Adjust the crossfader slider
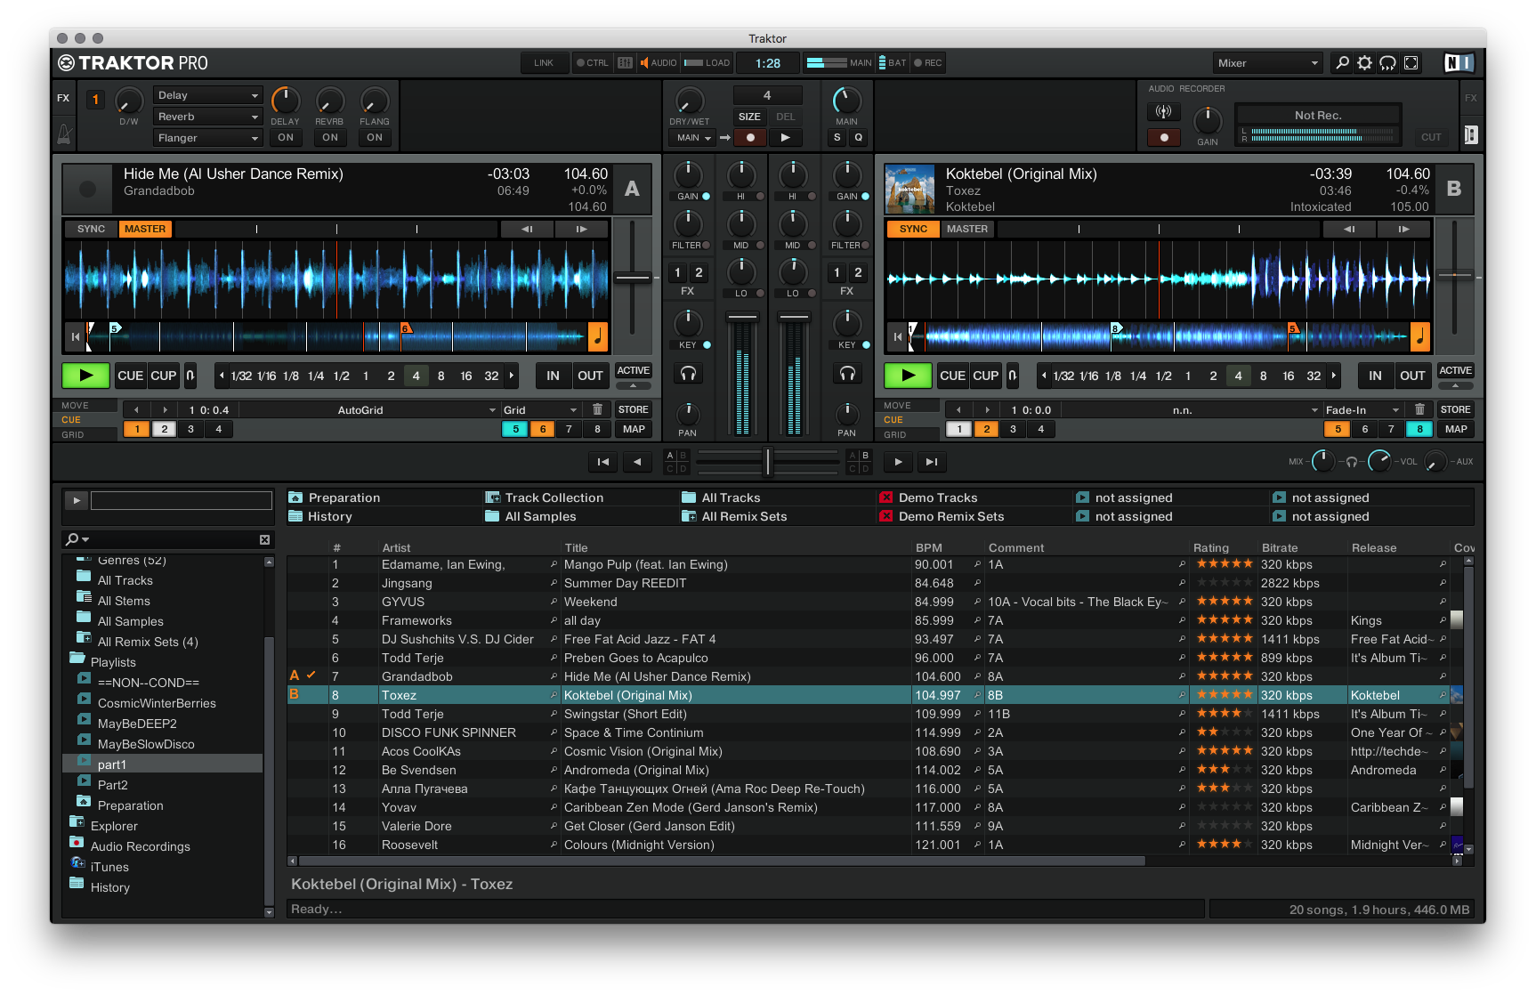The height and width of the screenshot is (995, 1536). [768, 461]
